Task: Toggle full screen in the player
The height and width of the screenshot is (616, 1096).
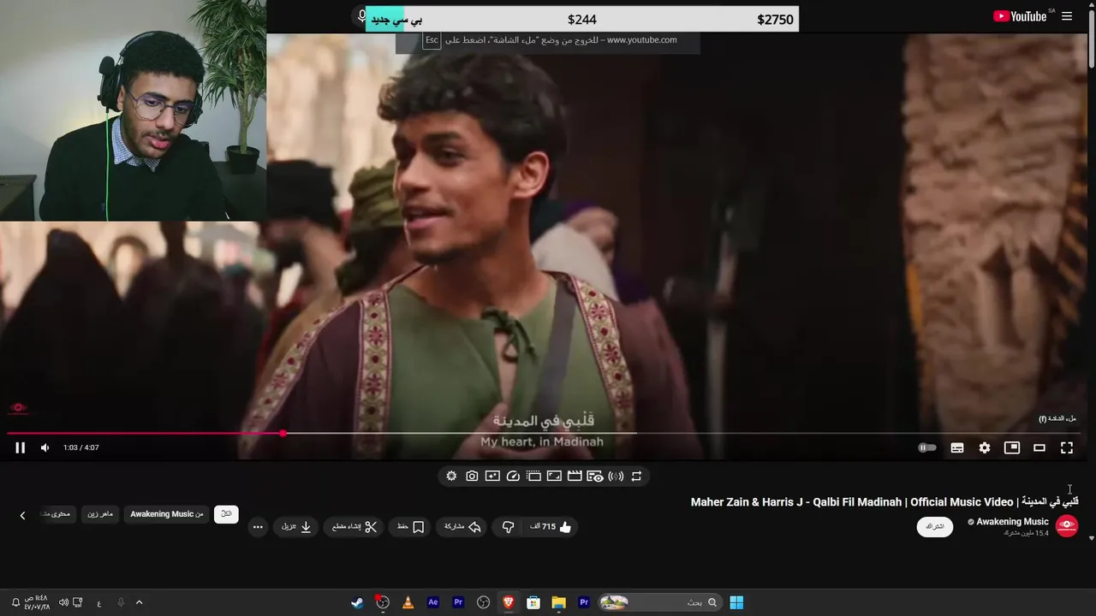Action: (x=1067, y=447)
